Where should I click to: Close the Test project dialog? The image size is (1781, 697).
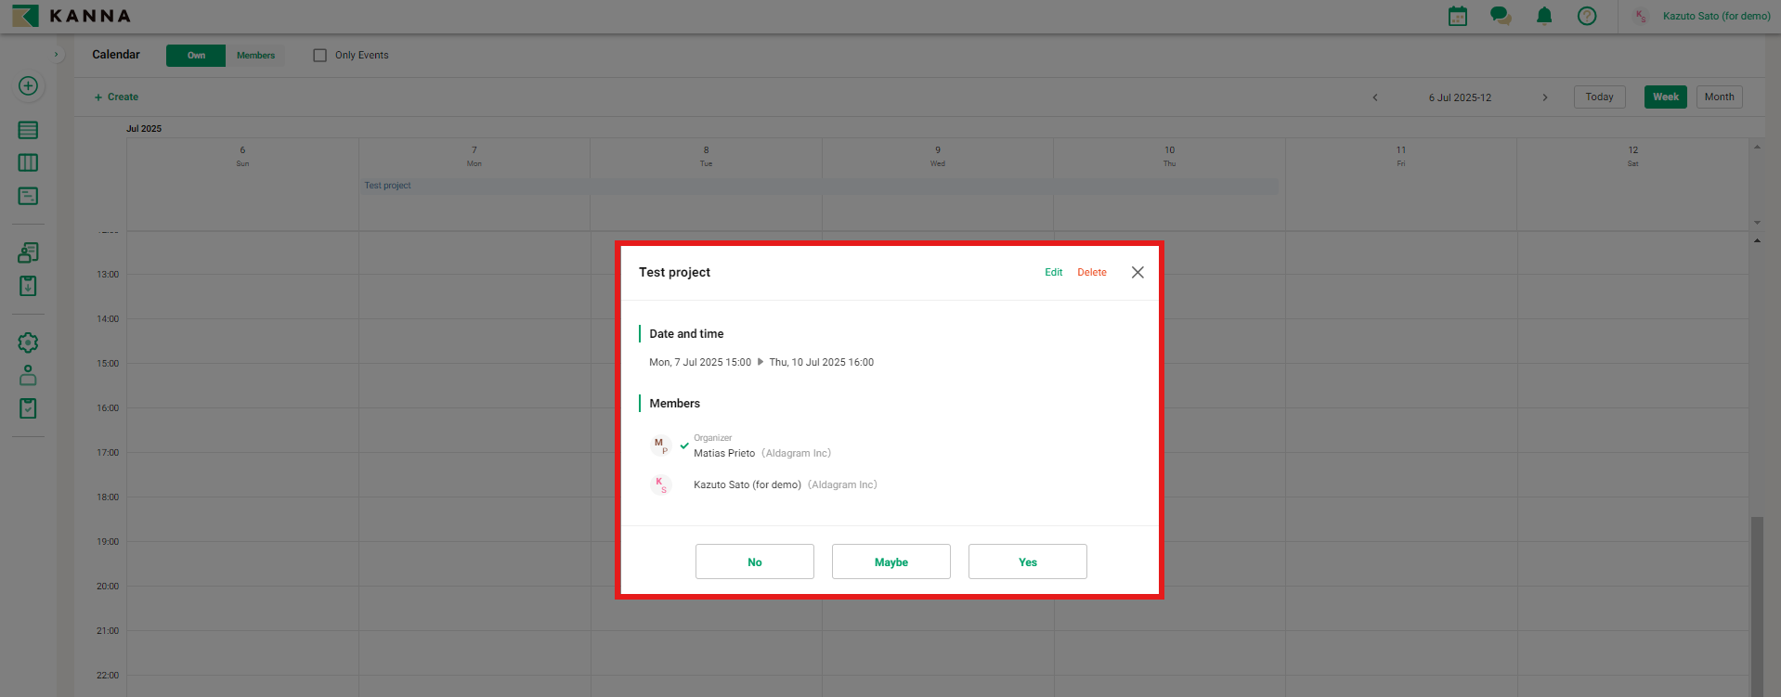[1137, 273]
